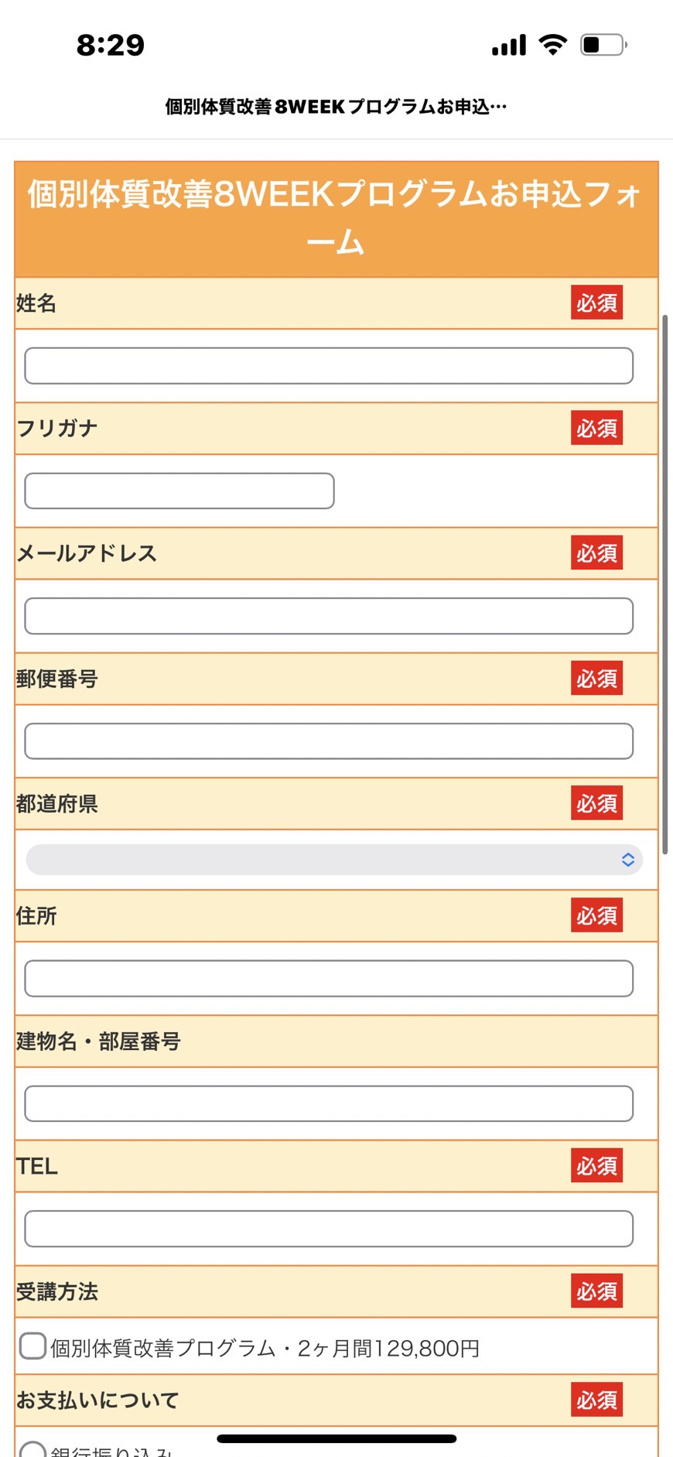
Task: Open the 都道府県 prefecture dropdown
Action: pos(334,860)
